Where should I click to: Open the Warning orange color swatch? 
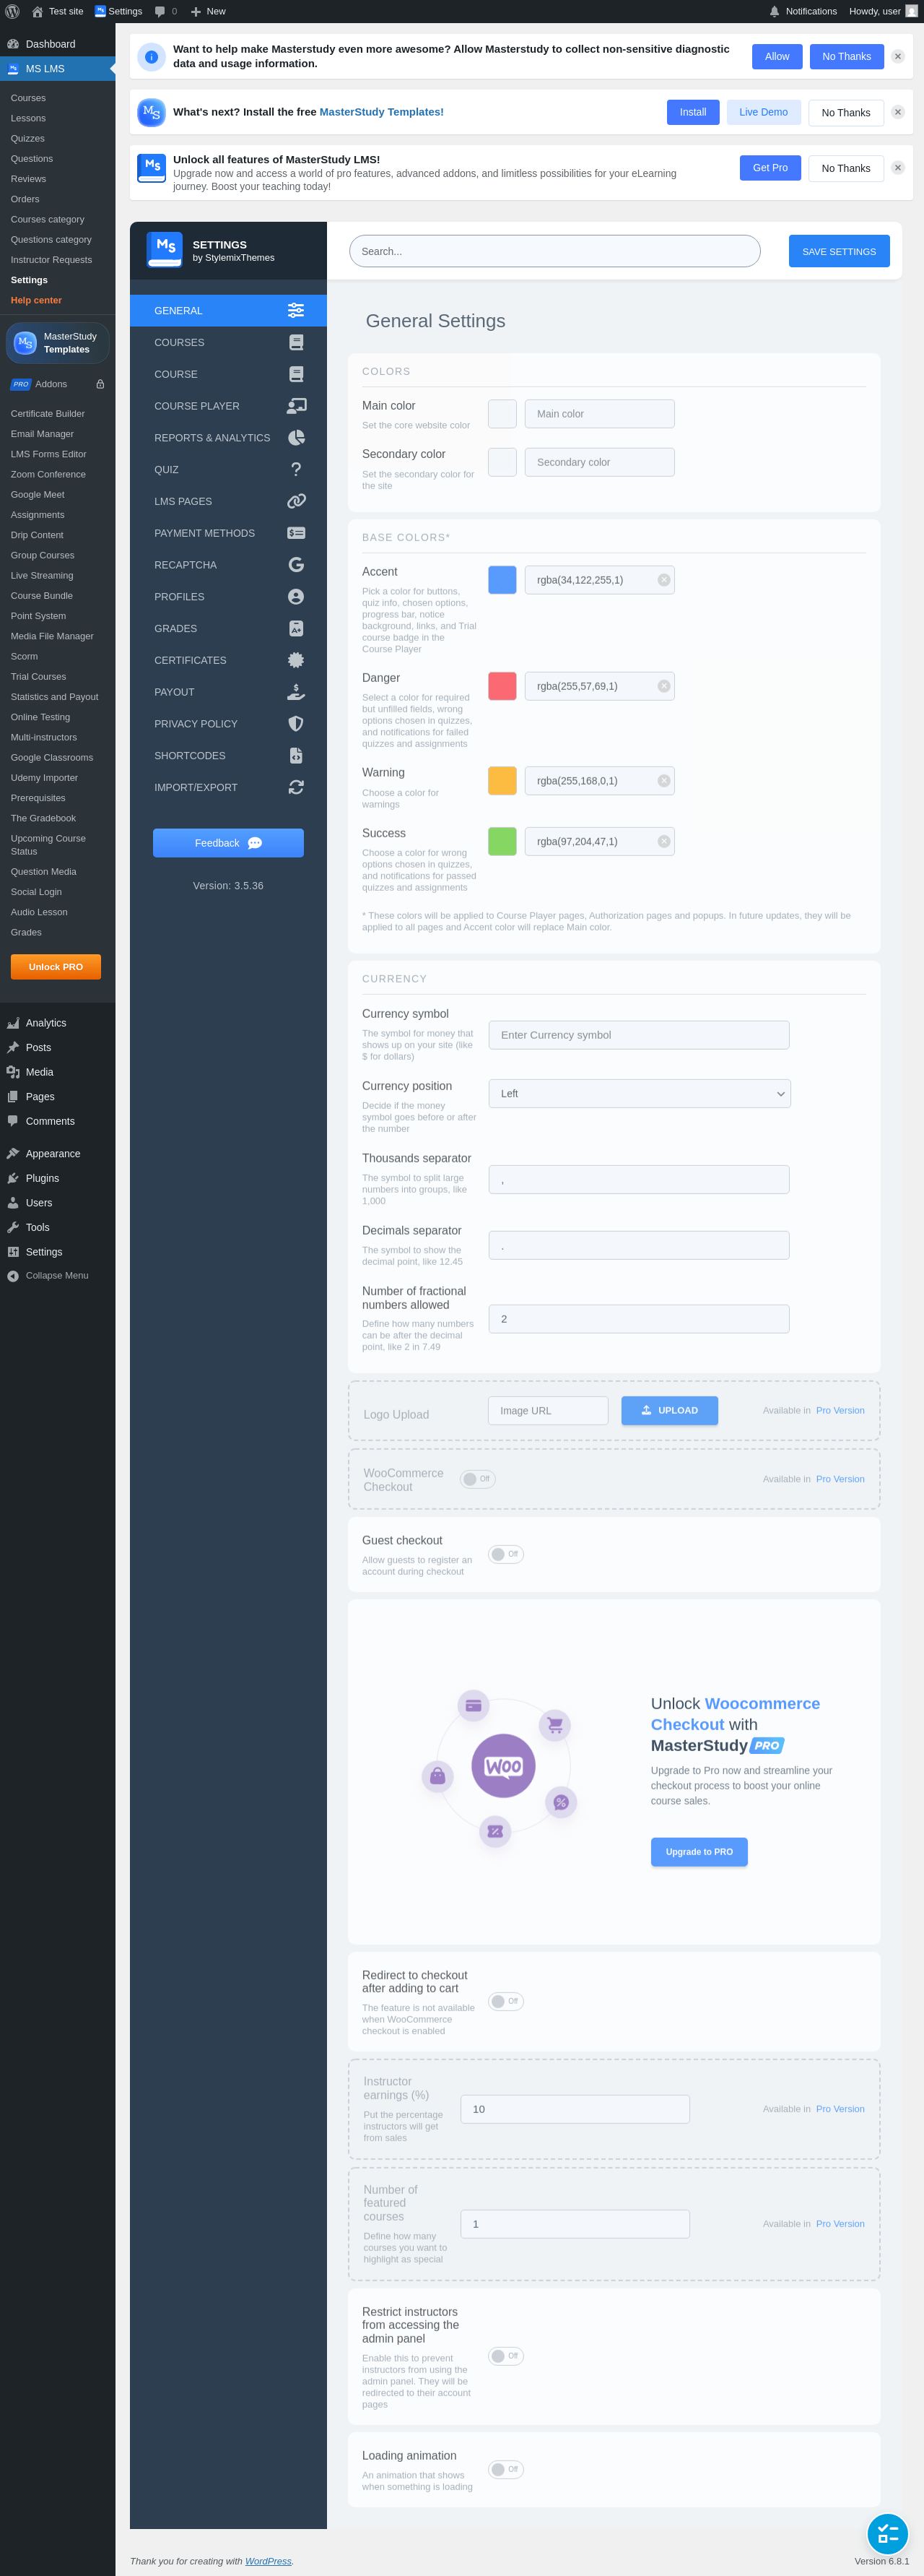coord(502,781)
